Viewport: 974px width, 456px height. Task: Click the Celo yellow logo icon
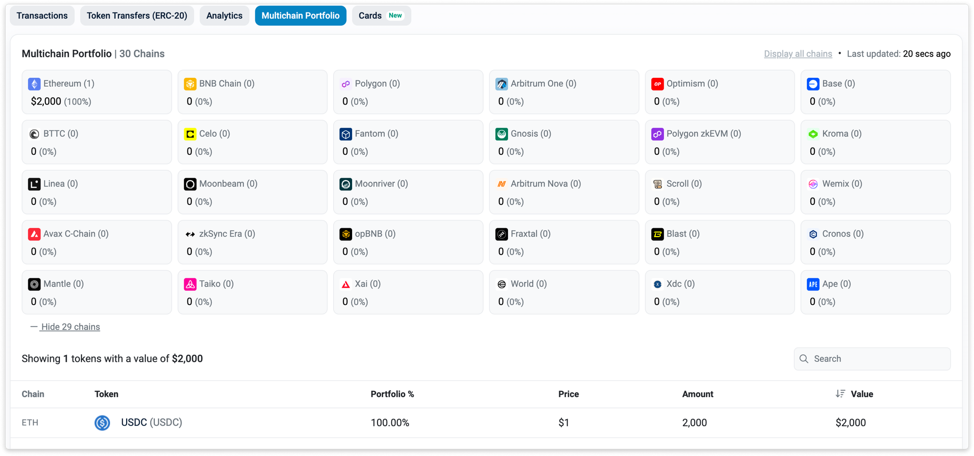[190, 134]
